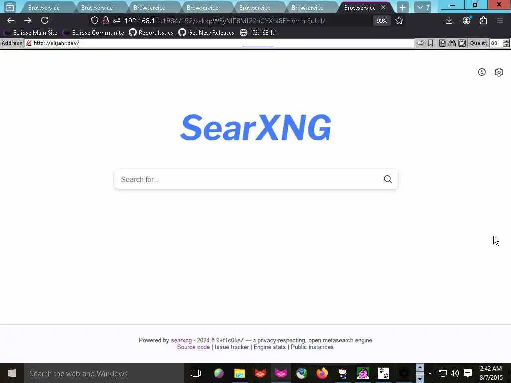Viewport: 511px width, 383px height.
Task: Go back with the browser back arrow
Action: click(x=11, y=21)
